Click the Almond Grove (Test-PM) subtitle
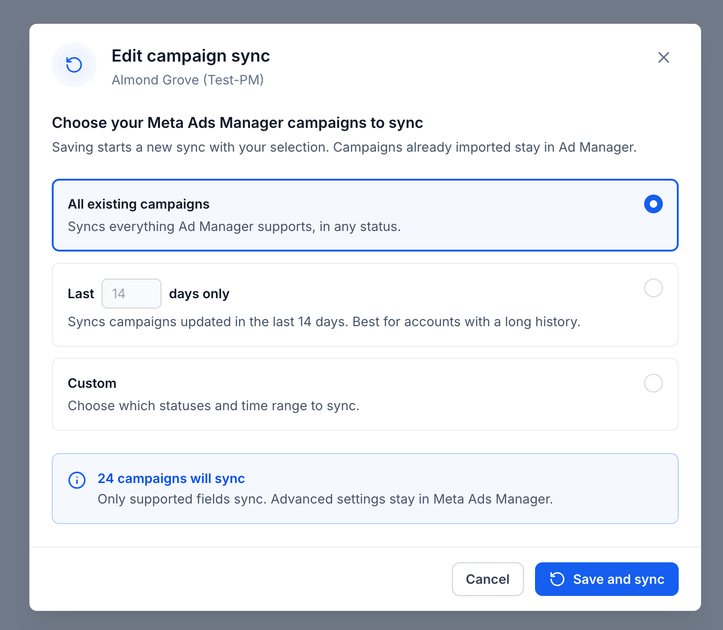 coord(188,80)
